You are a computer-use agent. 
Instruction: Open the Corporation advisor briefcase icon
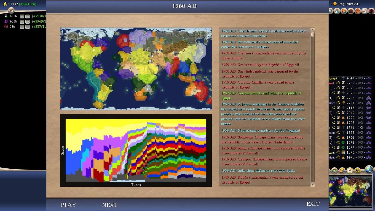point(351,11)
